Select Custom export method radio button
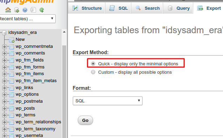Image resolution: width=223 pixels, height=138 pixels. click(93, 72)
